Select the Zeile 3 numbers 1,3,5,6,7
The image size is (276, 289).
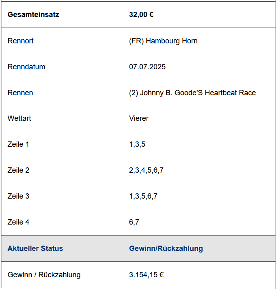[x=143, y=196]
